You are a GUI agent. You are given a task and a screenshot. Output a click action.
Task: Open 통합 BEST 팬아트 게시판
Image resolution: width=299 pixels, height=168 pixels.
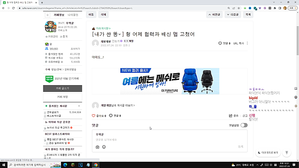pyautogui.click(x=60, y=139)
